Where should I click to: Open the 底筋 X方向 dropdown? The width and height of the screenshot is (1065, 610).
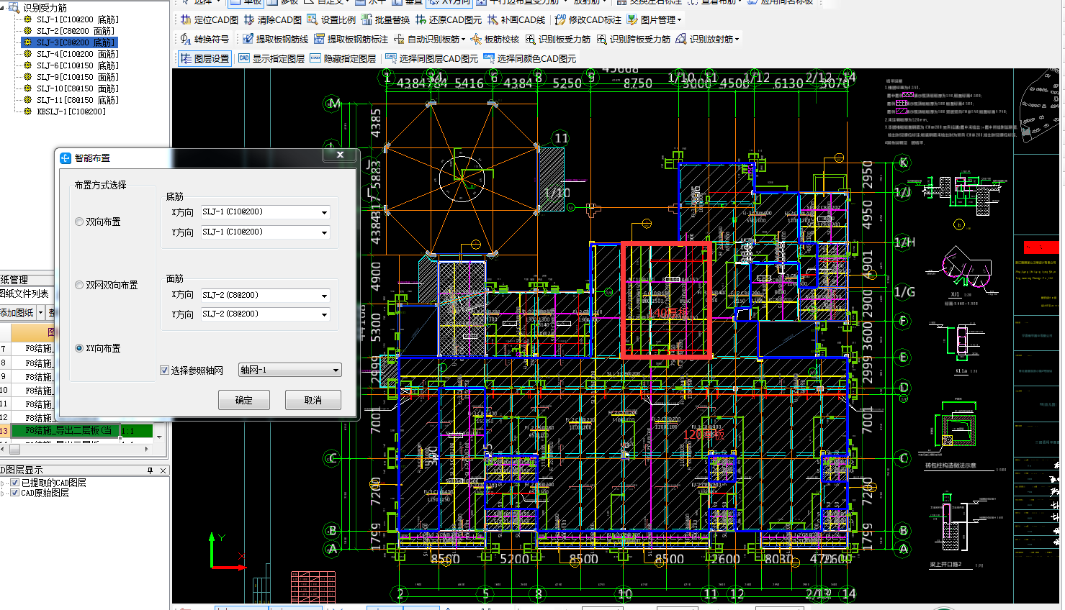coord(324,212)
